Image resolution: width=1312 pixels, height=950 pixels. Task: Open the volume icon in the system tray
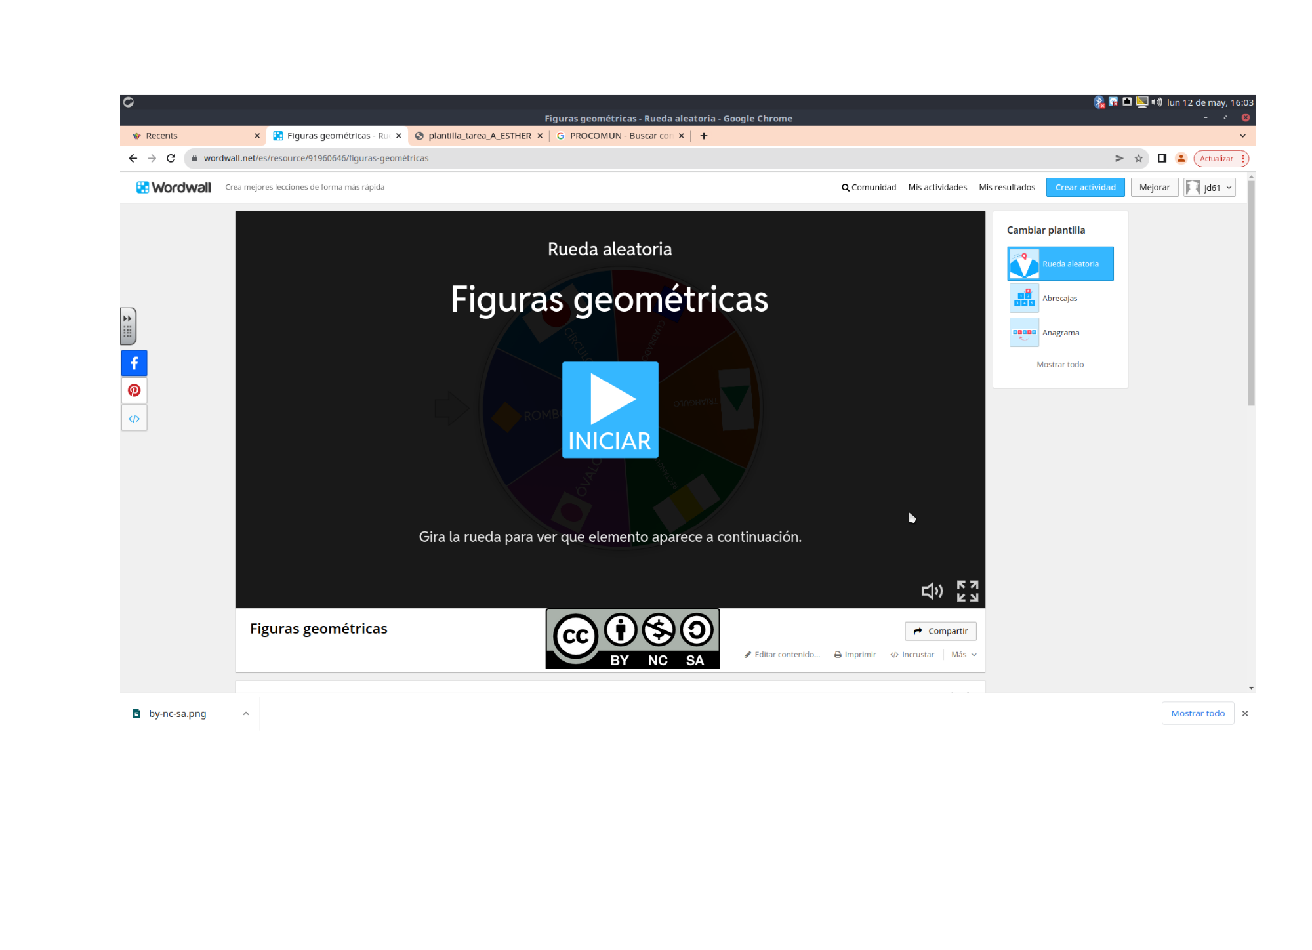(1156, 102)
